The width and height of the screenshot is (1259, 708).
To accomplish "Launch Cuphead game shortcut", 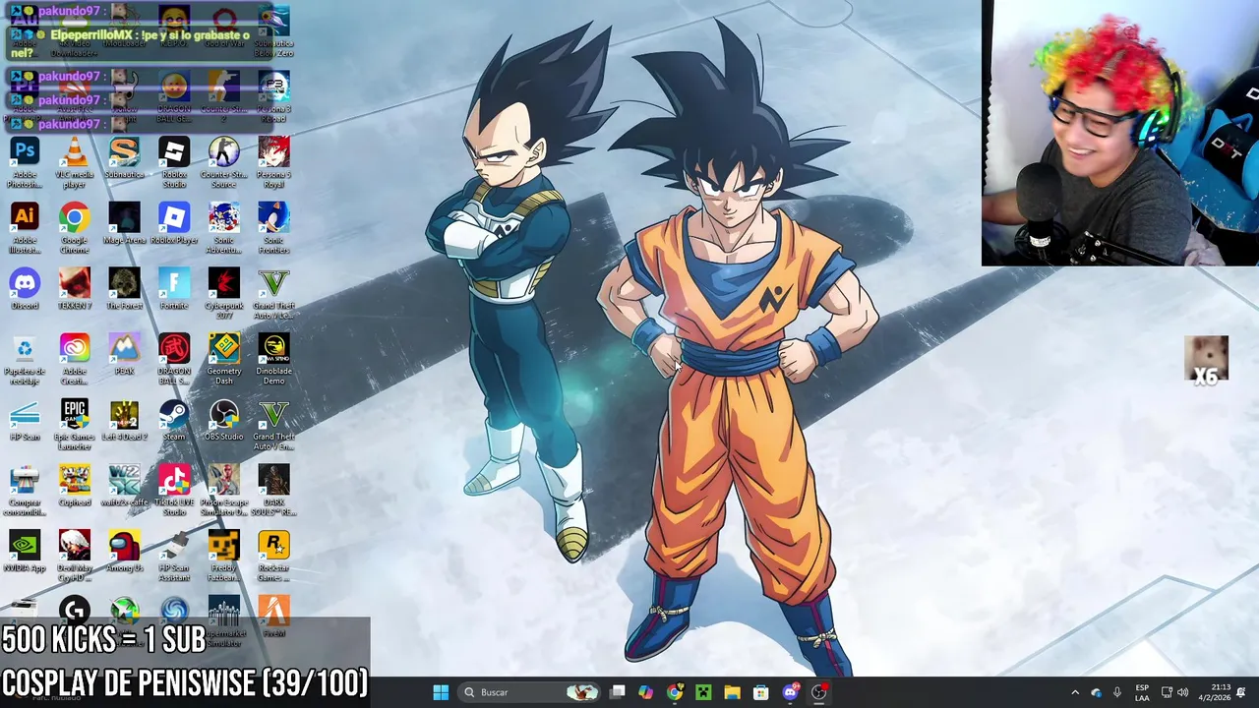I will point(74,487).
